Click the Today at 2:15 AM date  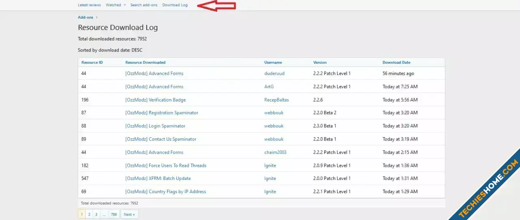point(400,152)
